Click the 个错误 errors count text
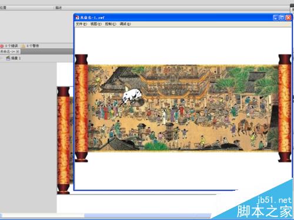The image size is (294, 220). 11,46
